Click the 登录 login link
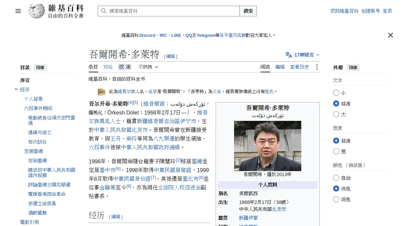 click(388, 11)
